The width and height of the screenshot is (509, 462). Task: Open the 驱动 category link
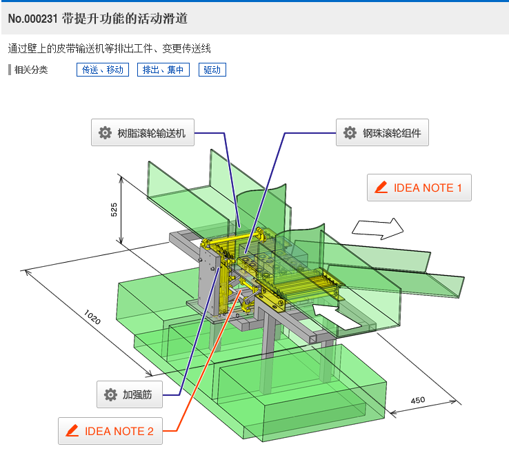coord(212,70)
